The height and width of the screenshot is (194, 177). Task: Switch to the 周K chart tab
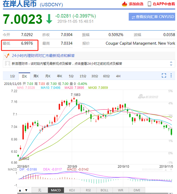click(36, 76)
